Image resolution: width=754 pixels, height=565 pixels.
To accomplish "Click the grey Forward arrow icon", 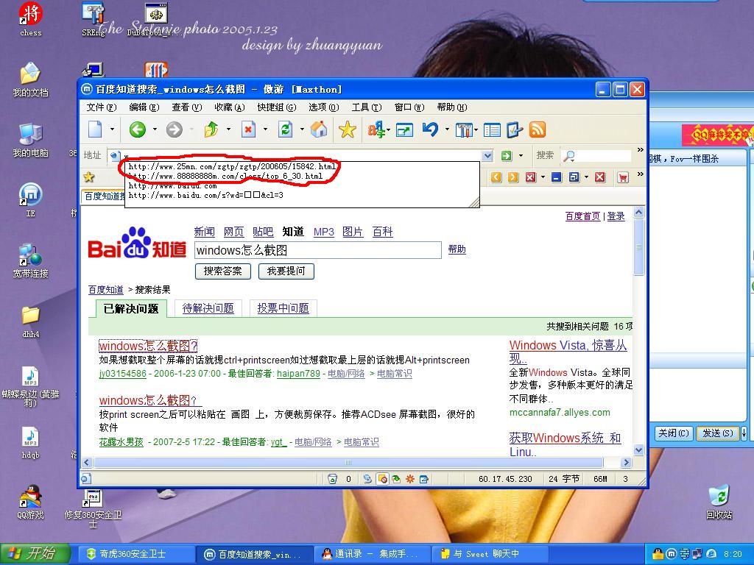I will 174,129.
